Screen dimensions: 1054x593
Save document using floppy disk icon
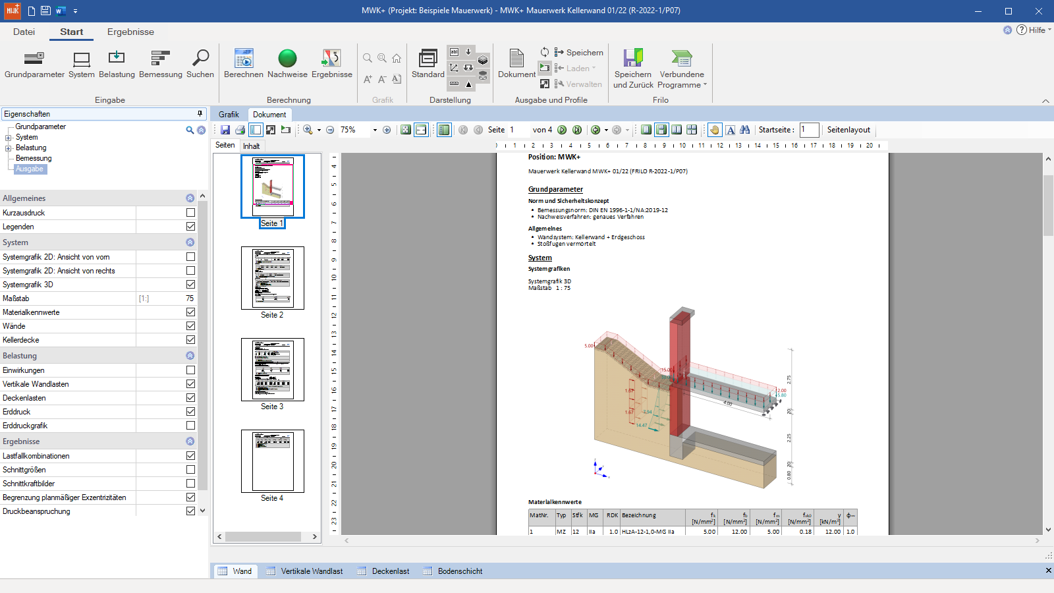(x=225, y=130)
